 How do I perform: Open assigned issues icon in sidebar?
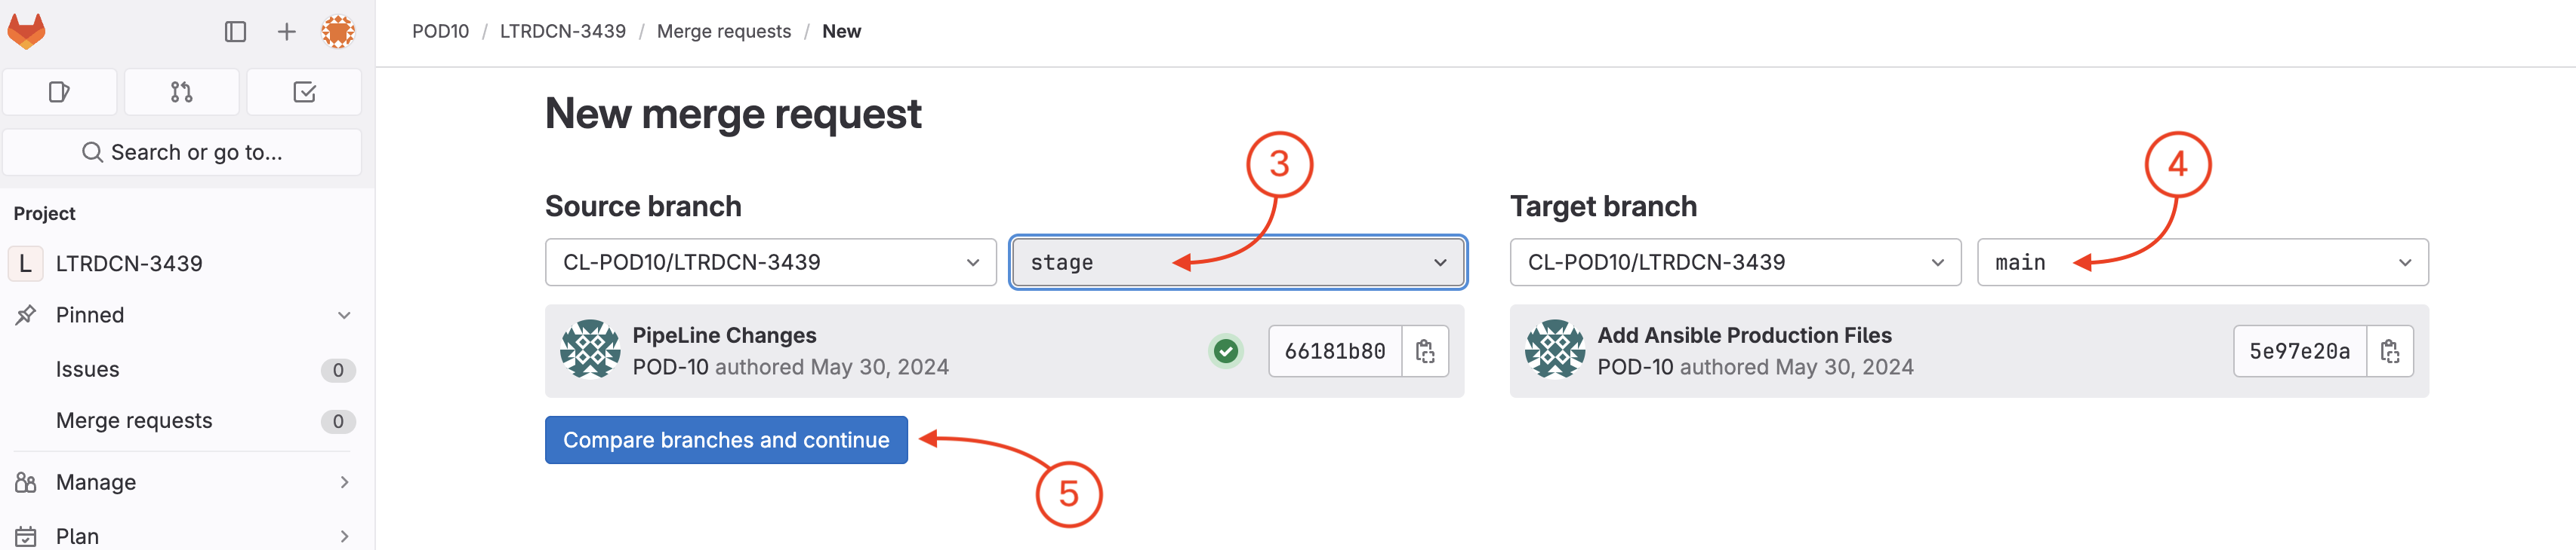click(60, 93)
